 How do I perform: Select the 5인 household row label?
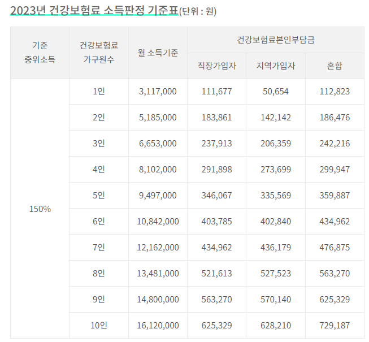[x=99, y=196]
